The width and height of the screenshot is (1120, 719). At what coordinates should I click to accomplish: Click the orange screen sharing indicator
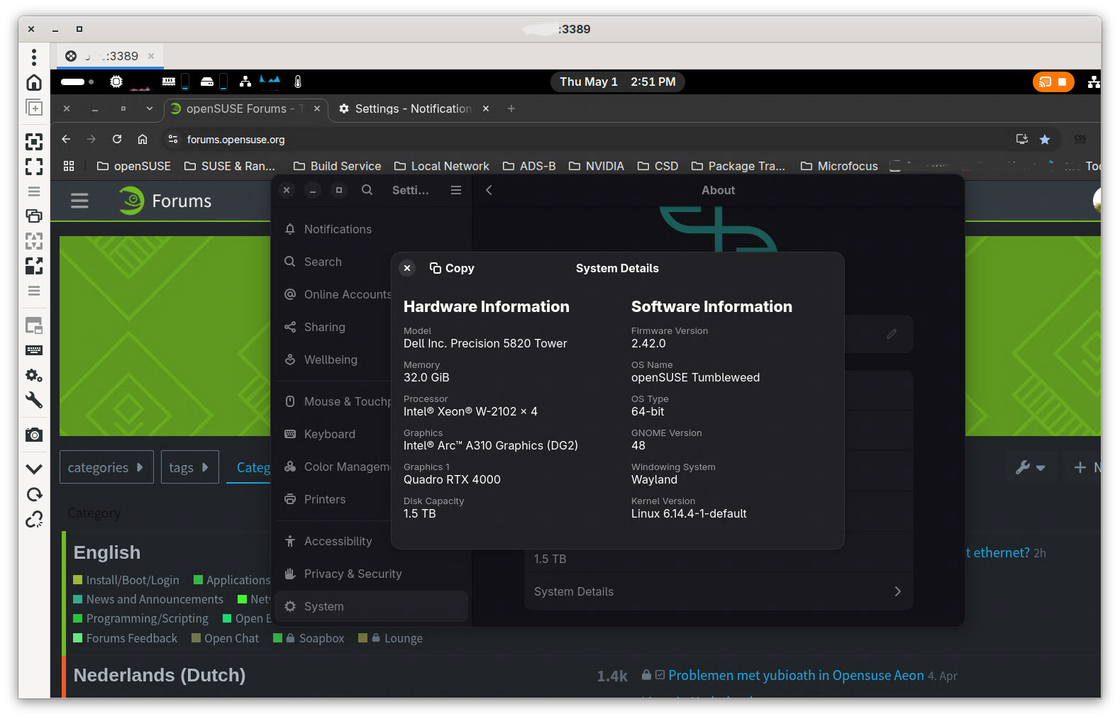point(1053,82)
